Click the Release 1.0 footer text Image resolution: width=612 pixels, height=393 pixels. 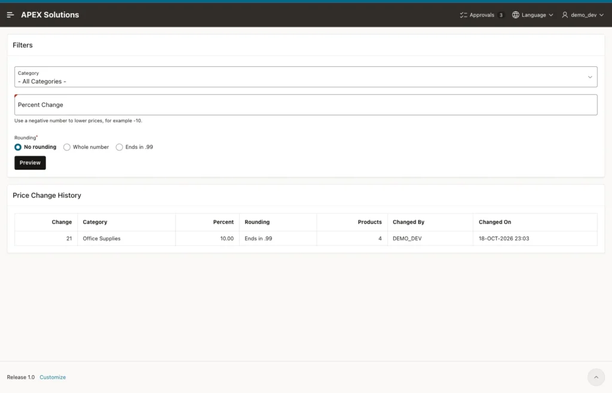21,377
